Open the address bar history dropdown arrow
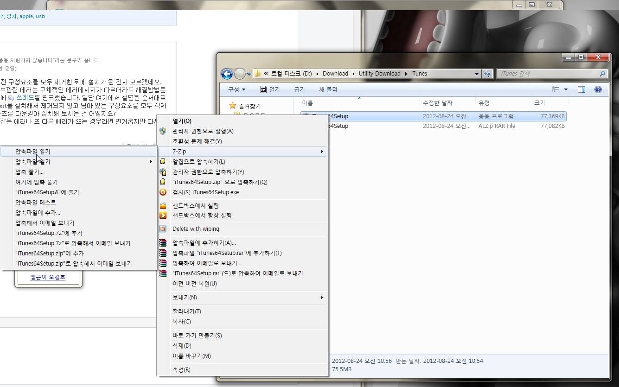The width and height of the screenshot is (619, 387). click(477, 74)
